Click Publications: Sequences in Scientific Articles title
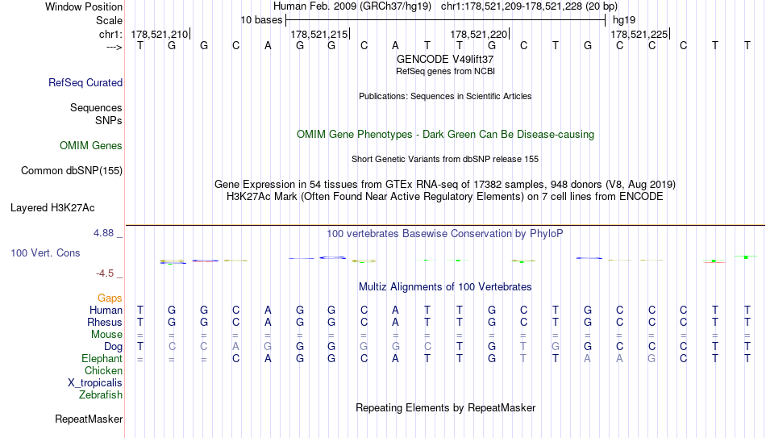Screen dimensions: 766x438 pyautogui.click(x=445, y=96)
